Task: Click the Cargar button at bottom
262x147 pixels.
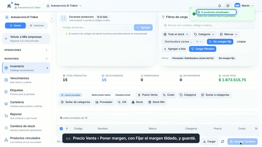Action: click(x=209, y=142)
